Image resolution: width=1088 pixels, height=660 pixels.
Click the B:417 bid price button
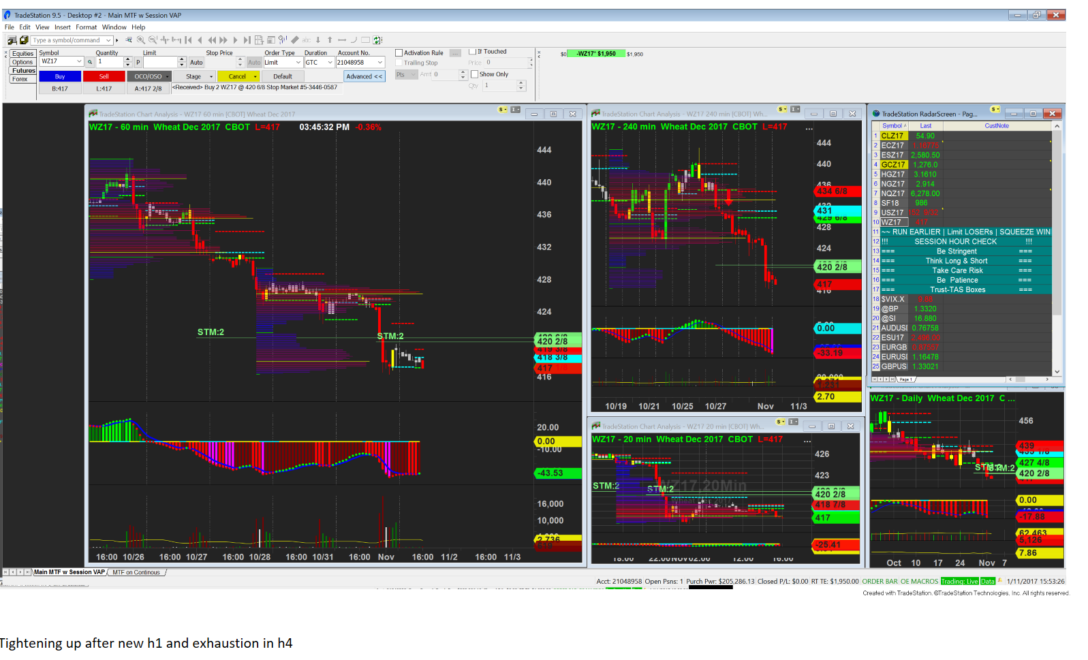coord(60,89)
